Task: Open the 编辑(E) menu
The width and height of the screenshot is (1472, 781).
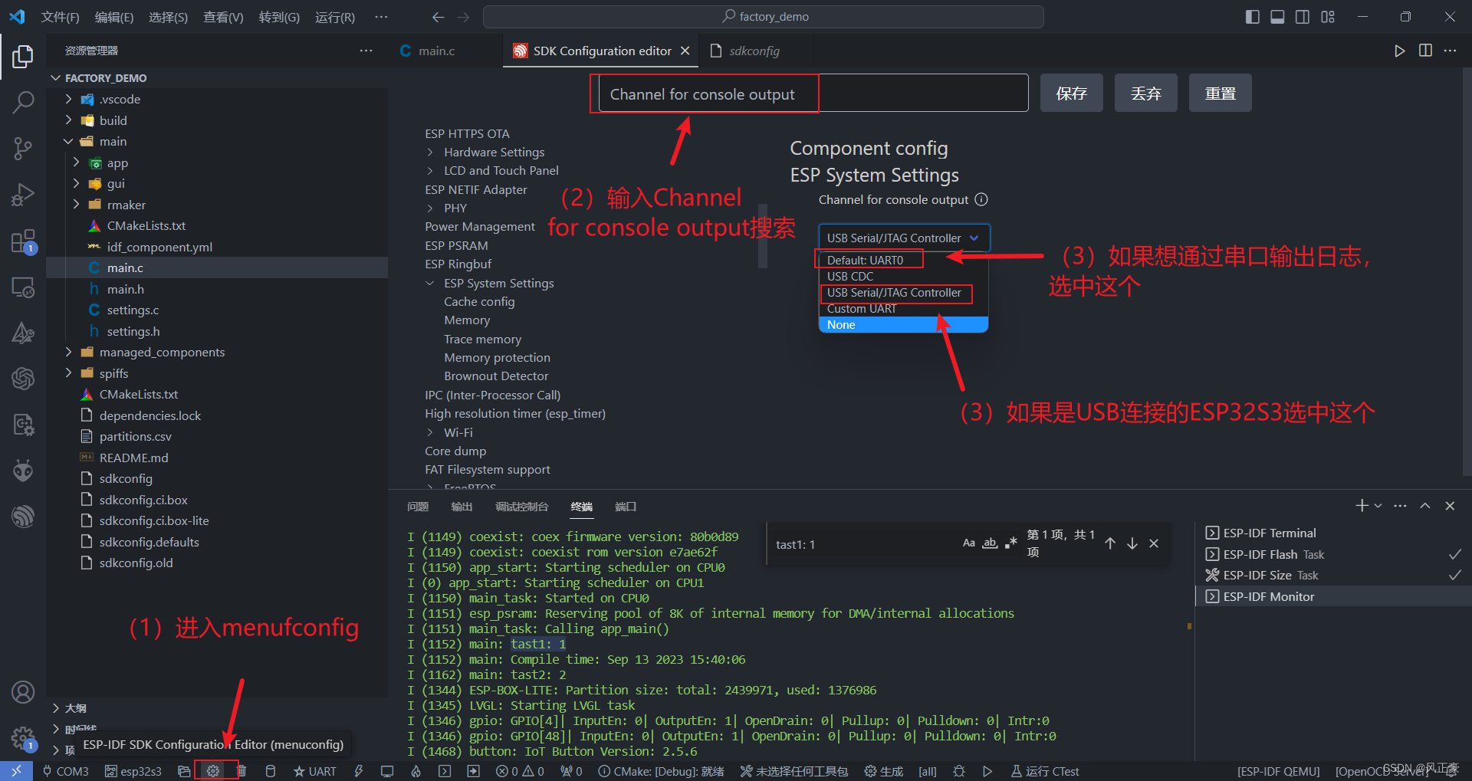Action: pyautogui.click(x=114, y=17)
